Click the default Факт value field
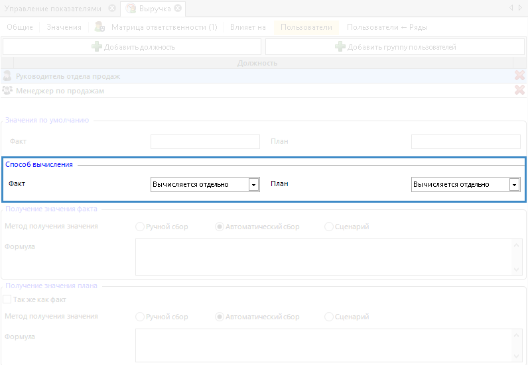This screenshot has height=365, width=528. tap(205, 142)
